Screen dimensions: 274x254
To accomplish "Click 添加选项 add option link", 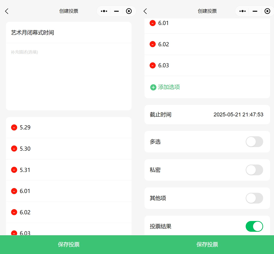I will [x=169, y=87].
